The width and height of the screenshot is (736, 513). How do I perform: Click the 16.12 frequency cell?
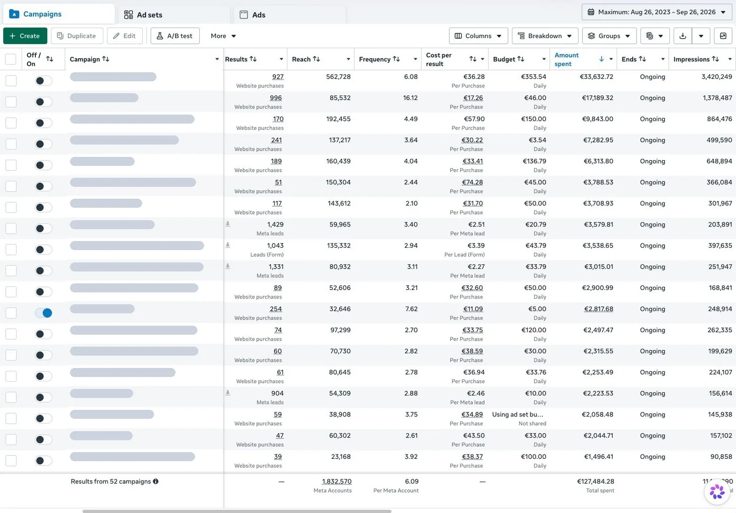pos(410,97)
